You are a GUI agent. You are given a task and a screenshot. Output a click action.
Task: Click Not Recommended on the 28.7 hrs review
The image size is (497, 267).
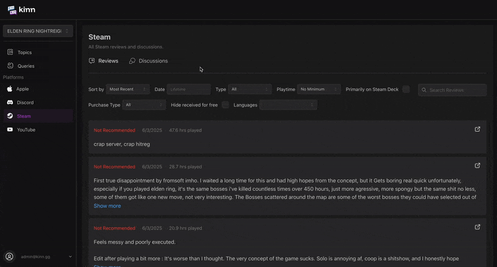click(114, 167)
